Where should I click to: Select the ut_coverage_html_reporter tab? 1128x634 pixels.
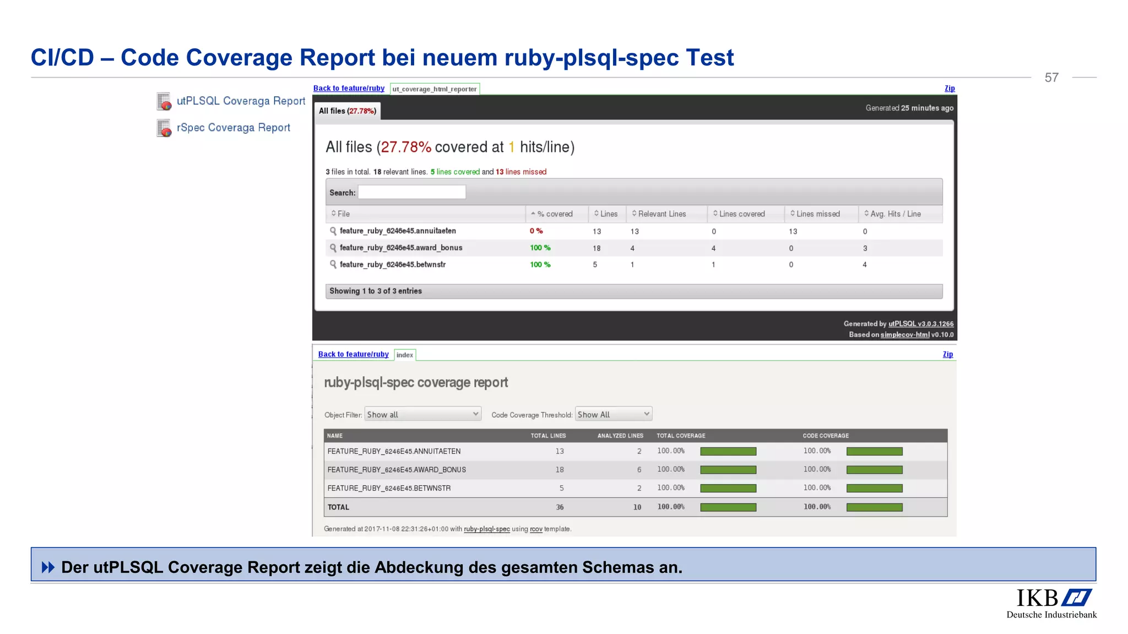coord(435,89)
